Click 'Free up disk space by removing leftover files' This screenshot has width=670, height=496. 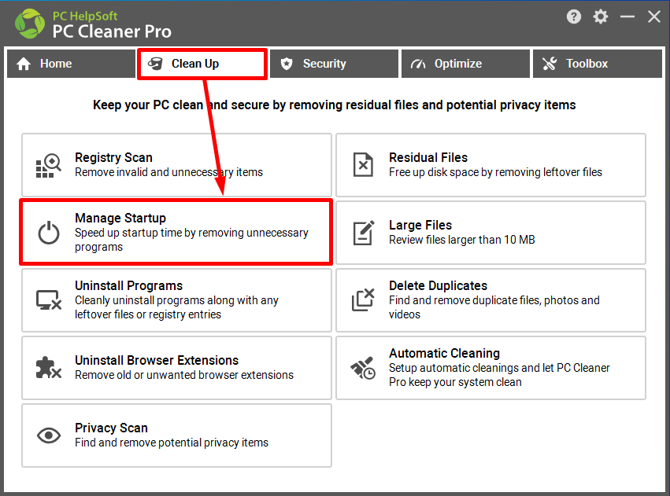[496, 172]
